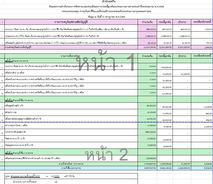Image resolution: width=213 pixels, height=184 pixels.
Task: Select the amount cell 120,000.00
Action: tap(147, 158)
